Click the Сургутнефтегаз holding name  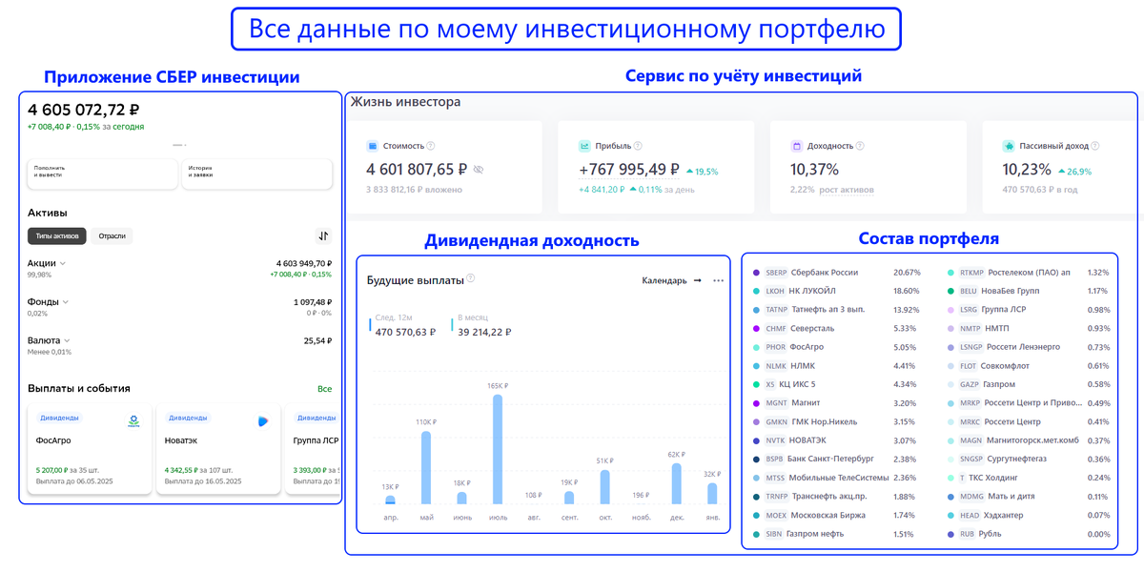1018,459
